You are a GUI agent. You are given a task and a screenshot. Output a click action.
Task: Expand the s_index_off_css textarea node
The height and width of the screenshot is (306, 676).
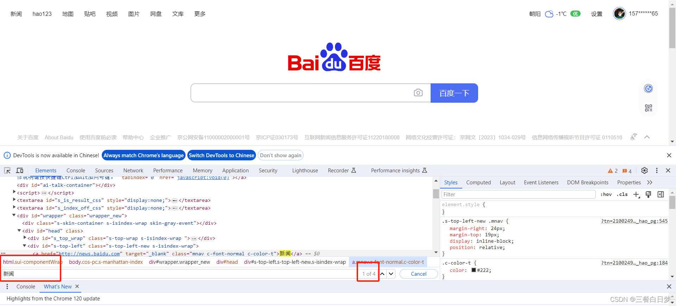click(14, 208)
